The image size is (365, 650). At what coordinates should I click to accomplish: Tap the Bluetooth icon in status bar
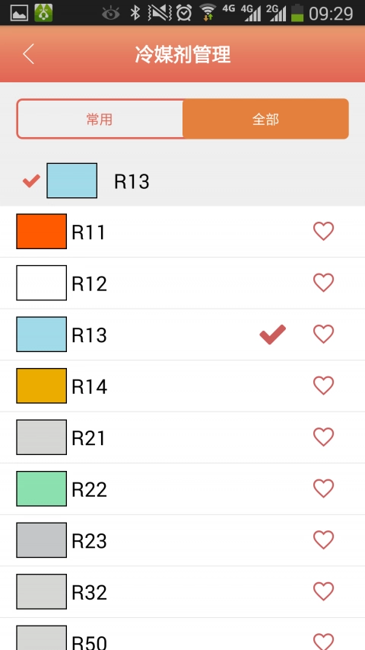[135, 13]
